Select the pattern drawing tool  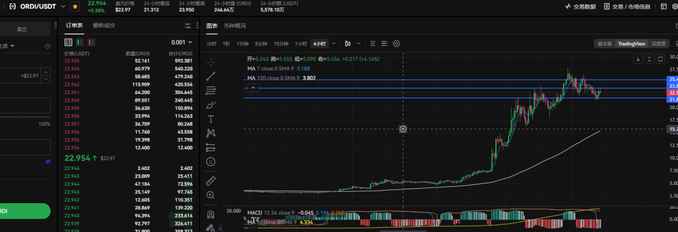coord(210,133)
